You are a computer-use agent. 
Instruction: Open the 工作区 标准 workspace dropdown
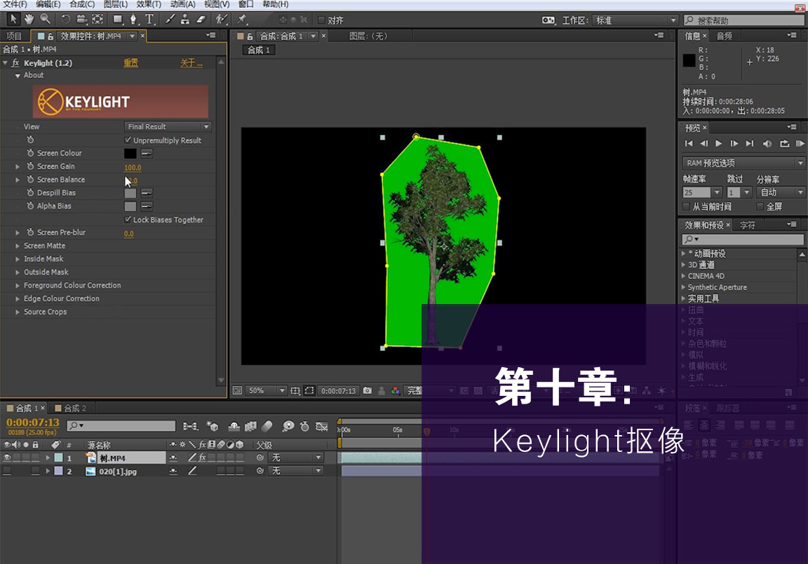tap(635, 20)
